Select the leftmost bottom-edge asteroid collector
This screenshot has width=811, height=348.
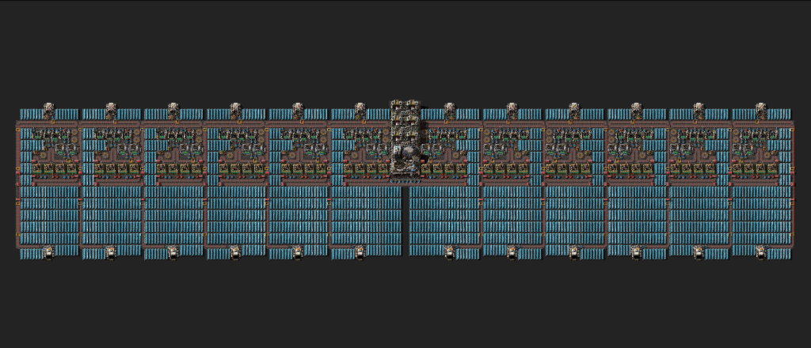coord(48,252)
